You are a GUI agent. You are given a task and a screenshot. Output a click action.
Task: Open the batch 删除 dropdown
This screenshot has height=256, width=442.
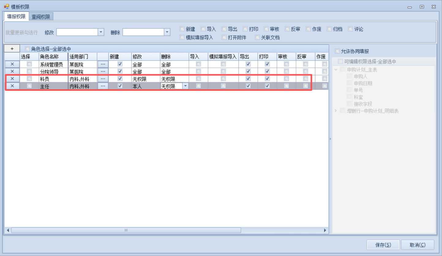pos(167,32)
